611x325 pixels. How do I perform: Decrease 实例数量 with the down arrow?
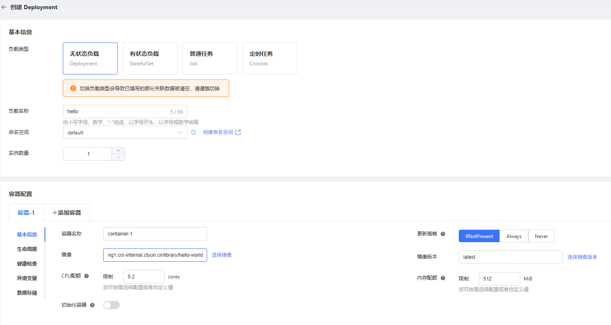[x=118, y=157]
